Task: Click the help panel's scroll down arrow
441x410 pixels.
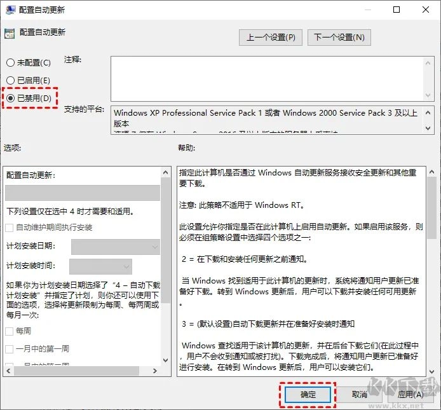Action: (433, 371)
